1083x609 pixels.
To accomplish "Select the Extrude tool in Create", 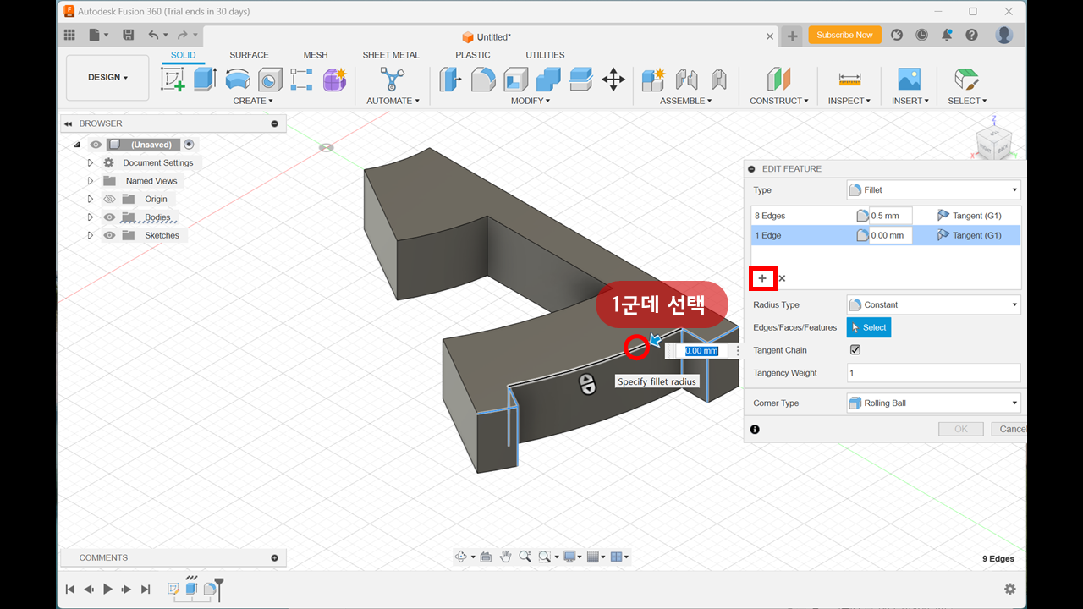I will pyautogui.click(x=205, y=80).
